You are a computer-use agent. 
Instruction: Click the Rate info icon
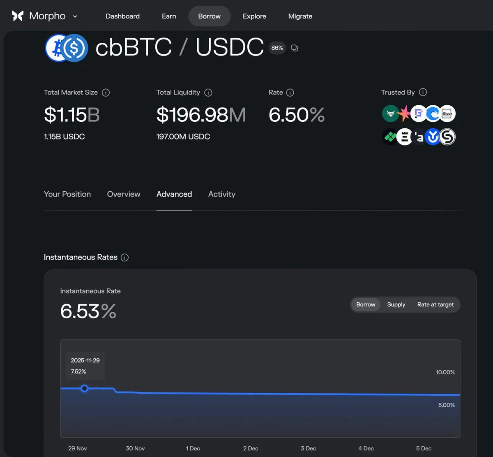(x=290, y=93)
